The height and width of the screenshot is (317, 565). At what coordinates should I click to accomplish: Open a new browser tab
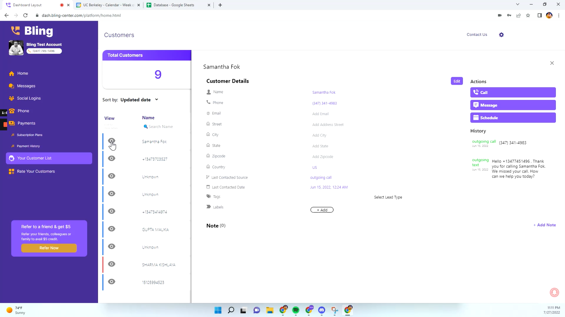click(x=220, y=5)
